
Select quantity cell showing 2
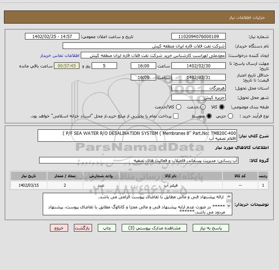point(65,185)
